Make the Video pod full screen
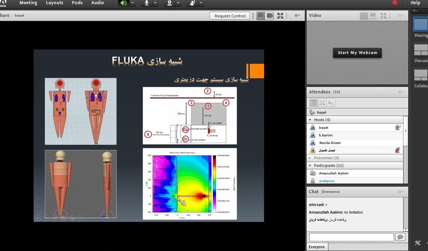The image size is (428, 251). coord(383,16)
